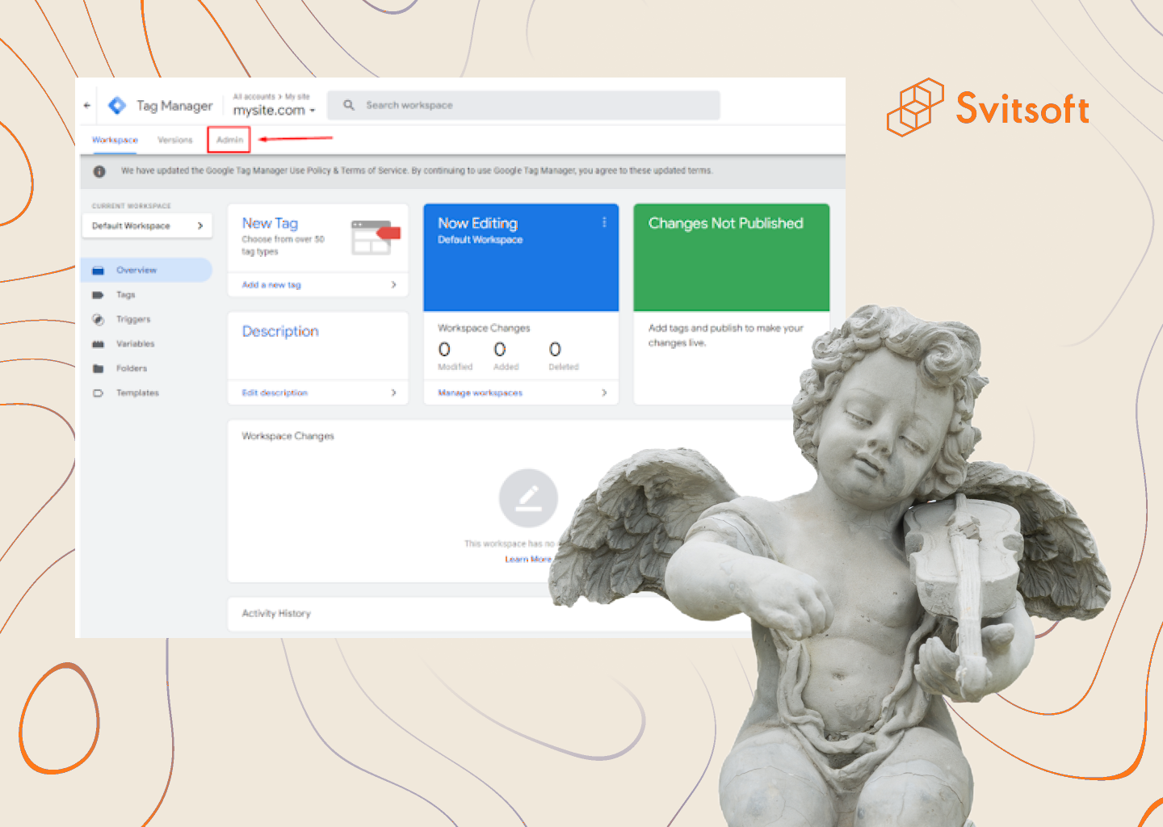
Task: Click the 'Tag Manager' product title text
Action: click(x=174, y=106)
